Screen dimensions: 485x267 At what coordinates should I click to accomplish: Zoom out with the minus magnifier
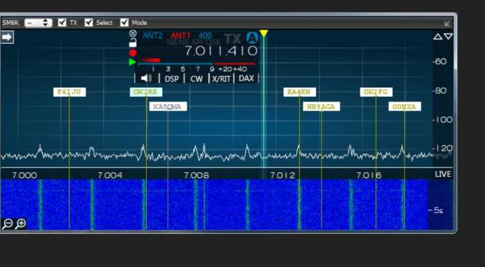tap(7, 224)
